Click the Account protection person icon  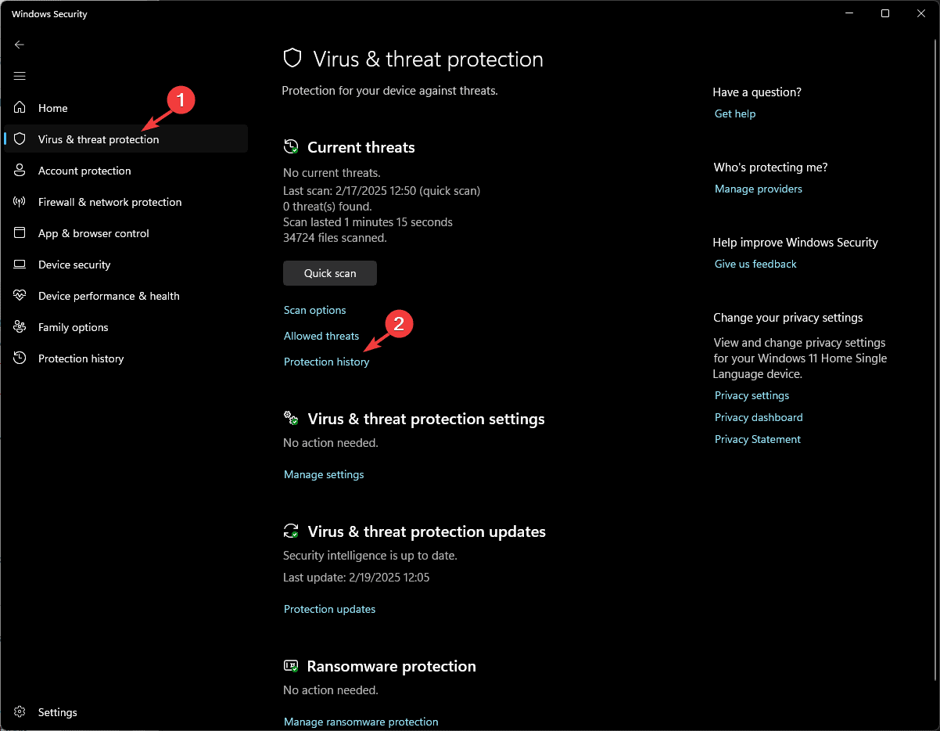pos(20,170)
